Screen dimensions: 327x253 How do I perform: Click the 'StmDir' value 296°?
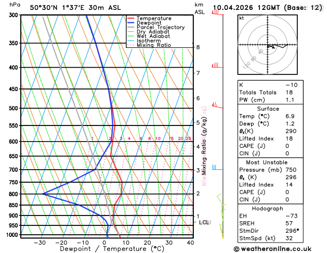(292, 231)
